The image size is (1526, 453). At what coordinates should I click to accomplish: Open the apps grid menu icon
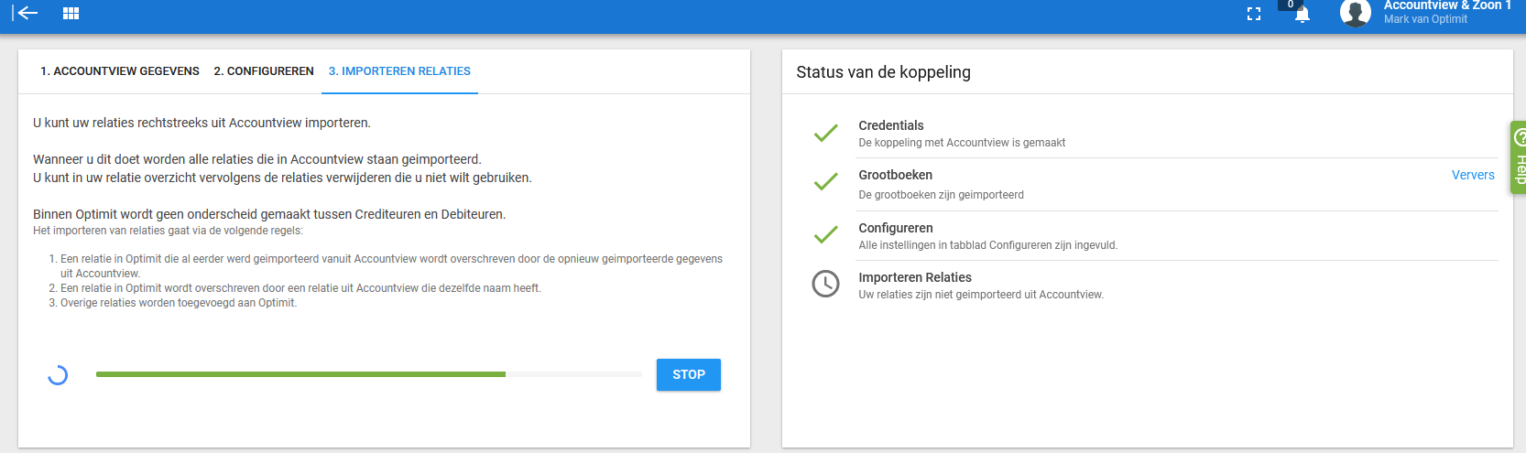click(71, 13)
